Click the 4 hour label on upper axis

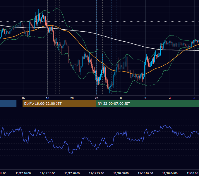(170, 98)
